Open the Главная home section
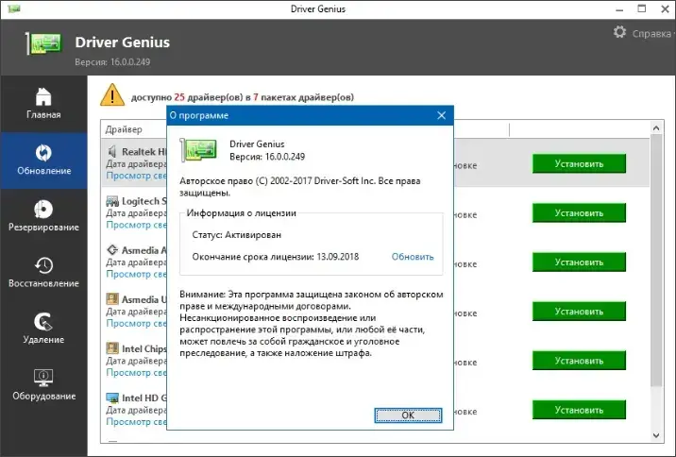 click(43, 104)
